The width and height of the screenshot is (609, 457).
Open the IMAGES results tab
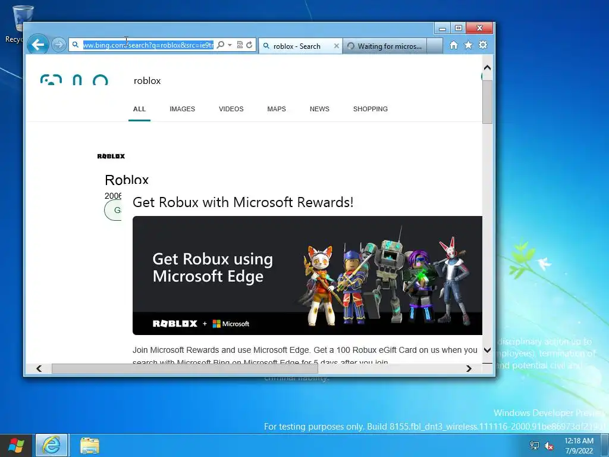click(x=182, y=109)
